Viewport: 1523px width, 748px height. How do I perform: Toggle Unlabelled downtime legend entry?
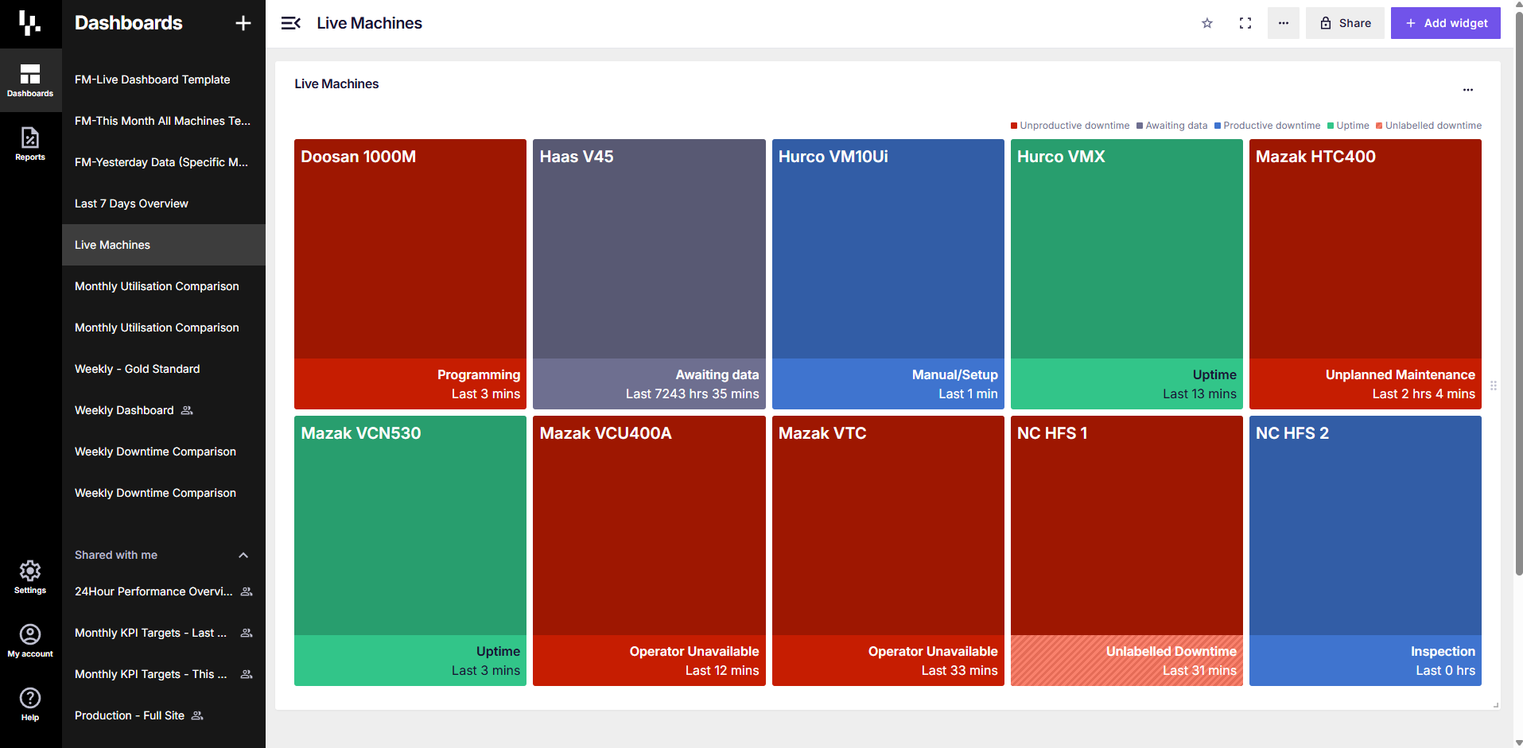coord(1428,126)
